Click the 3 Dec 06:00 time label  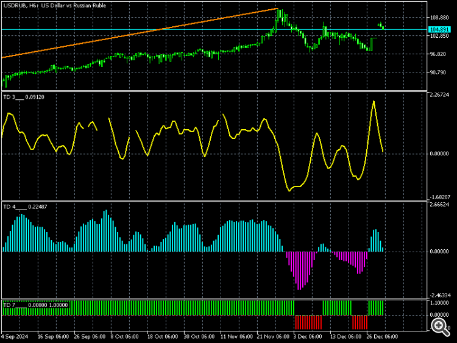(308, 336)
